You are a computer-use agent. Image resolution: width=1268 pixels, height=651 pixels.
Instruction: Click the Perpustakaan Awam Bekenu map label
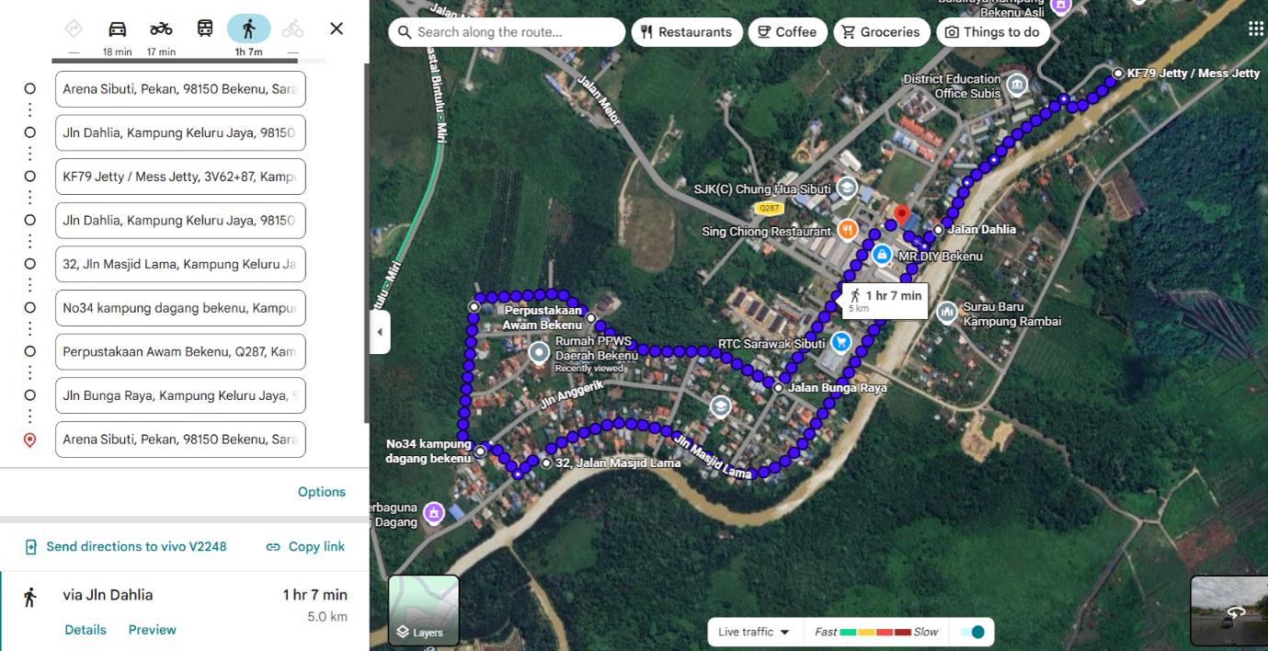click(543, 317)
